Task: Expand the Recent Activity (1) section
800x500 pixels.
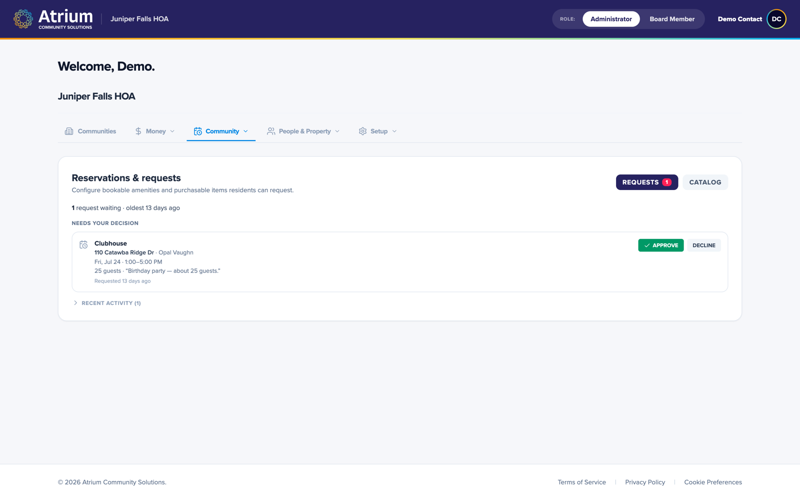Action: pos(106,303)
